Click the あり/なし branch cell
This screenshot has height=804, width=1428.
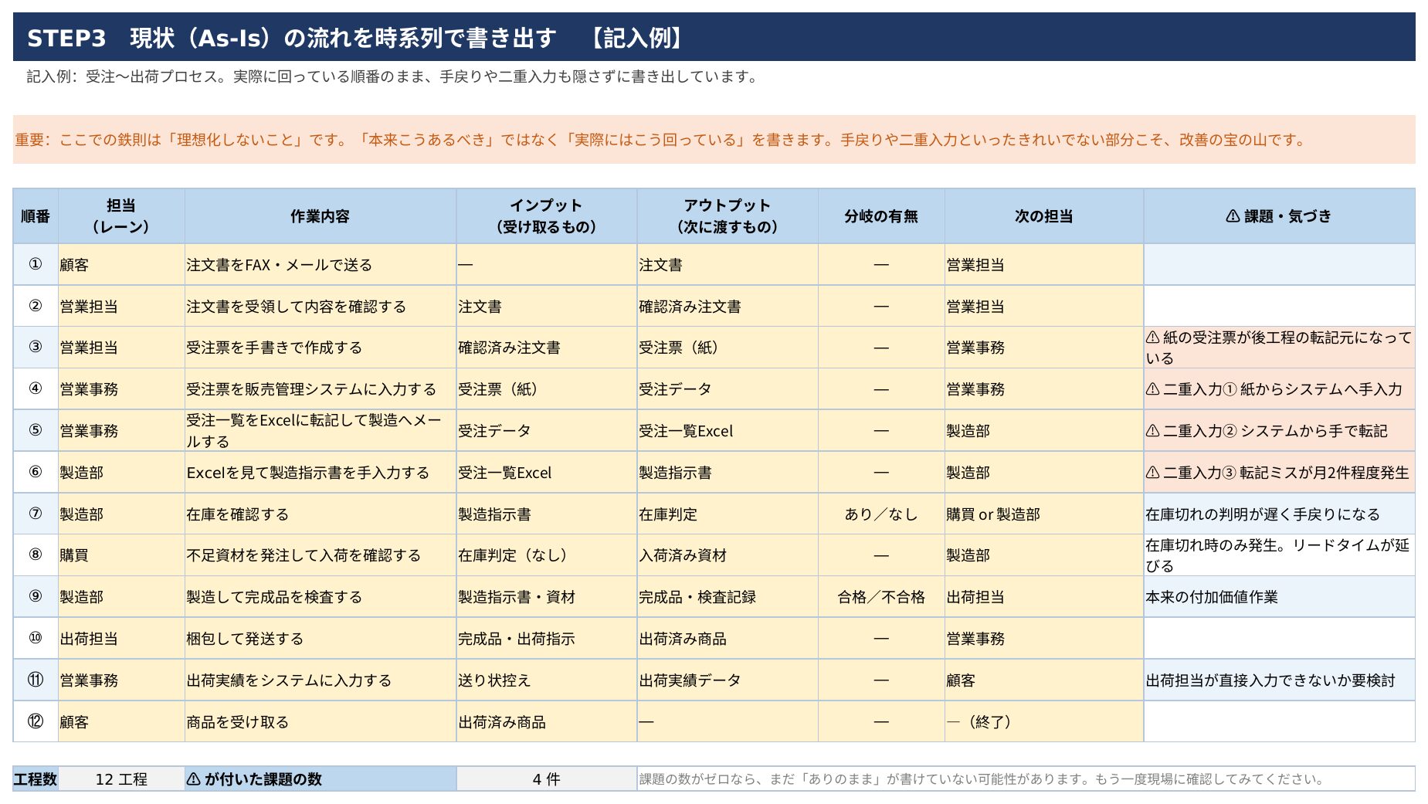pos(881,514)
